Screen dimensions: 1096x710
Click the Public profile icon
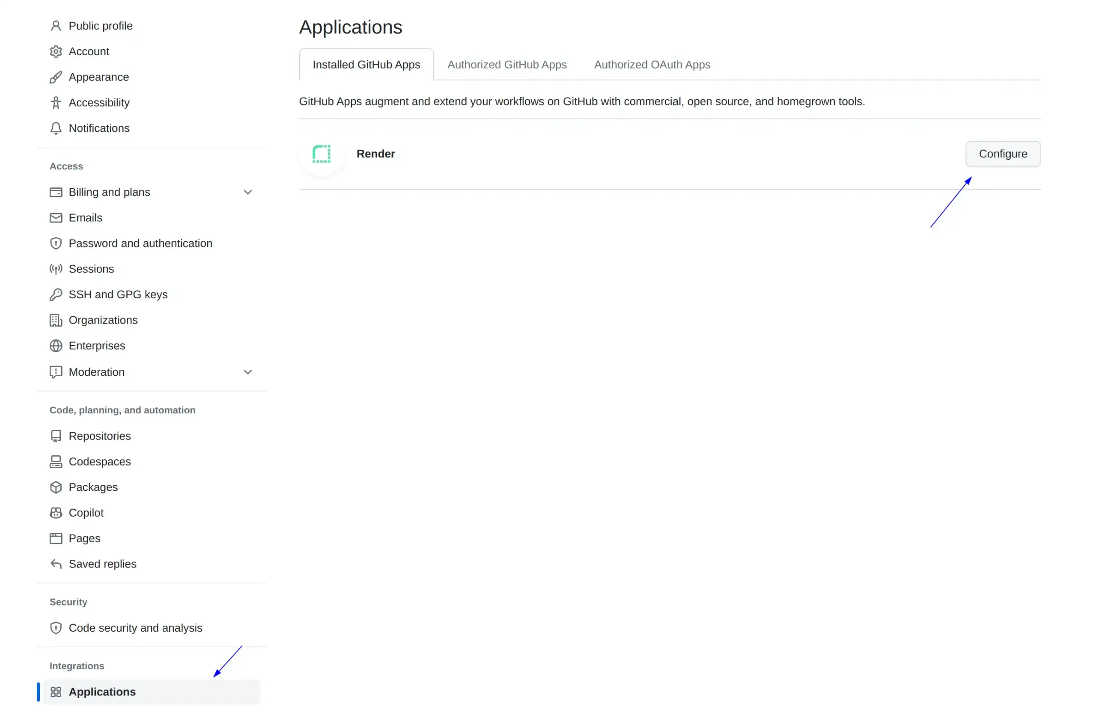click(x=55, y=26)
